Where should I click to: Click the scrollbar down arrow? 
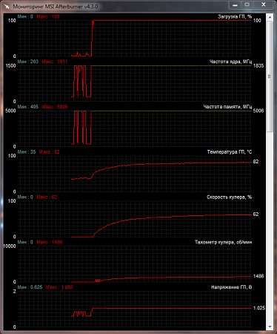270,327
